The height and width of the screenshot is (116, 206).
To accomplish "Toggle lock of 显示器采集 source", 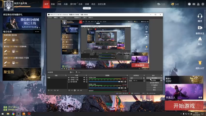I will point(87,82).
